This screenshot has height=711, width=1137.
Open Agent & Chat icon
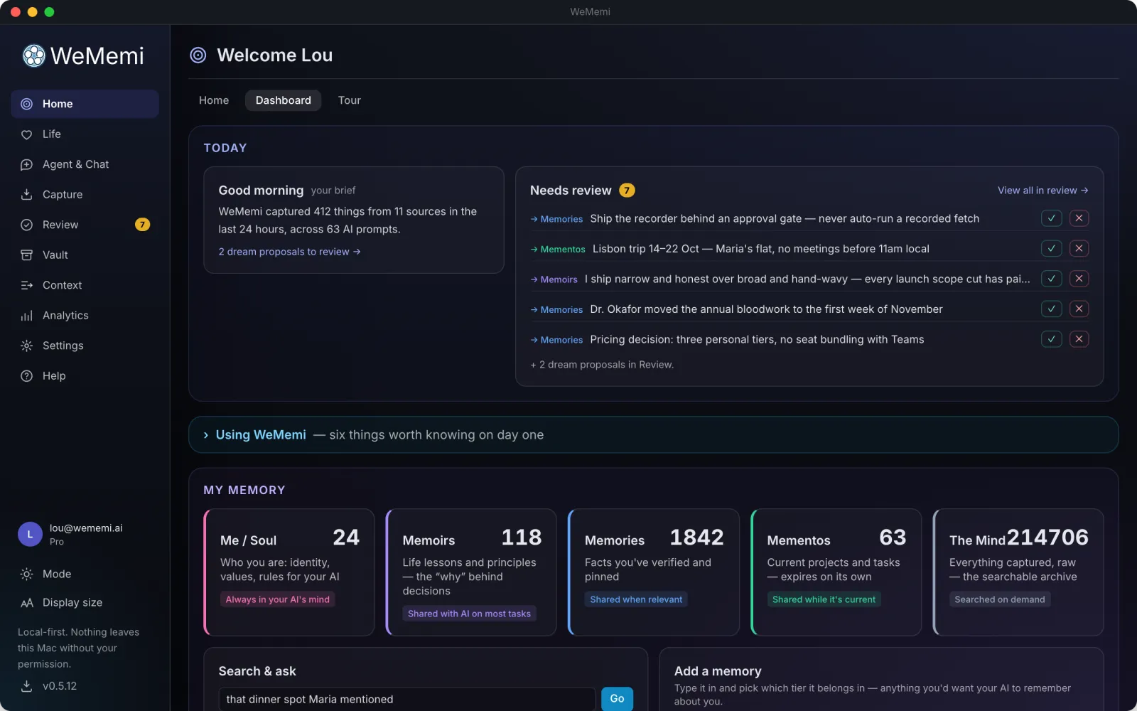(26, 164)
